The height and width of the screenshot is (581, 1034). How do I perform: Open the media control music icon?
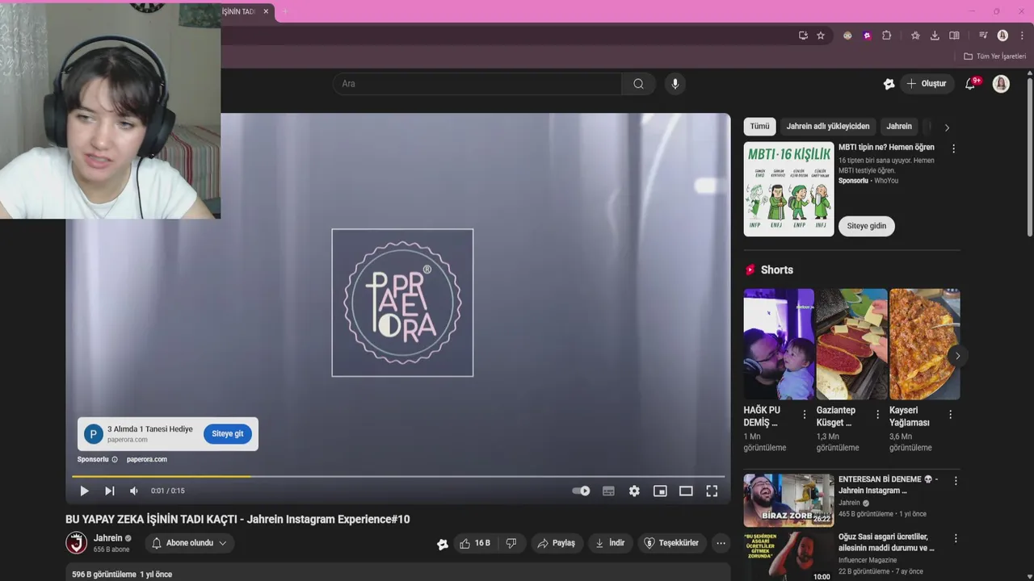(x=983, y=36)
